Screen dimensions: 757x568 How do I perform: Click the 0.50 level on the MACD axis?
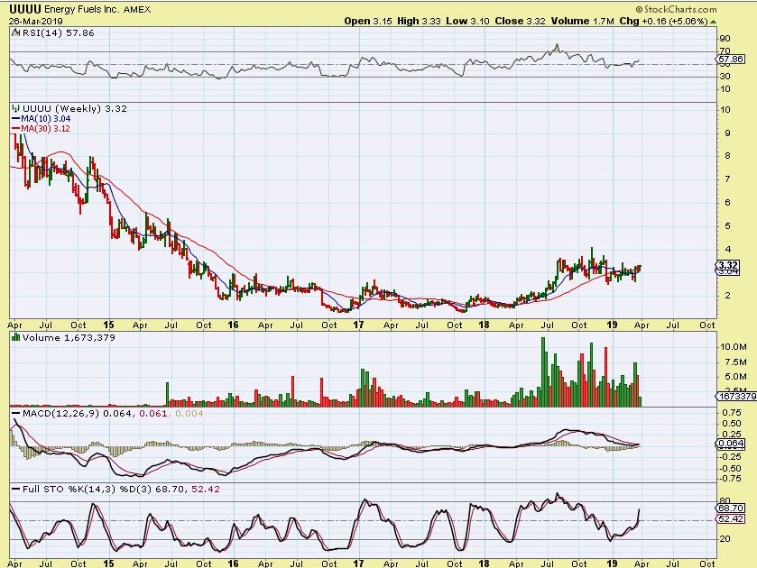click(x=732, y=424)
